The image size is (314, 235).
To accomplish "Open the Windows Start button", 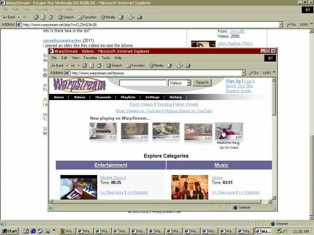I will pyautogui.click(x=10, y=231).
